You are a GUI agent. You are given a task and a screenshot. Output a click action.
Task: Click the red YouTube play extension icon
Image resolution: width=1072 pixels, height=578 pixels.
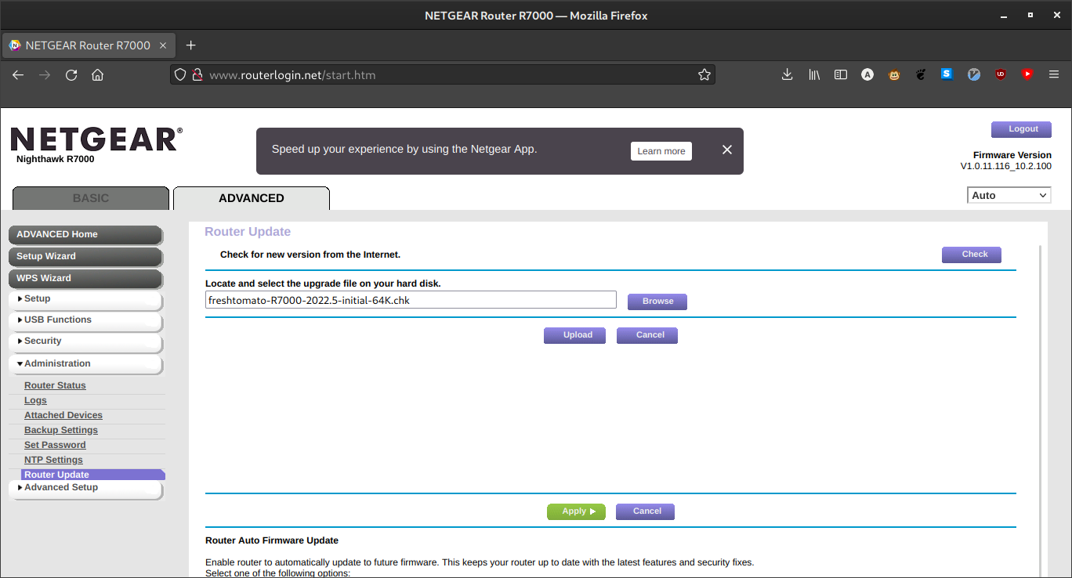[x=1027, y=74]
